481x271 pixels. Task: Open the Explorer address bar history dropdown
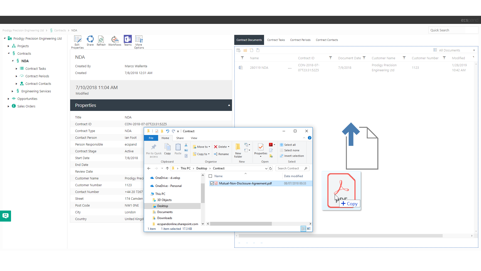(x=266, y=168)
